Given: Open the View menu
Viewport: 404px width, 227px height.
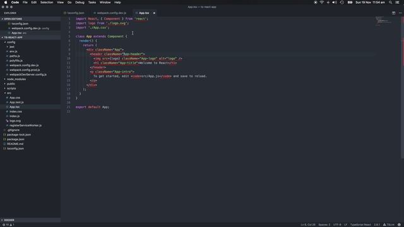Looking at the screenshot, I should [x=61, y=3].
